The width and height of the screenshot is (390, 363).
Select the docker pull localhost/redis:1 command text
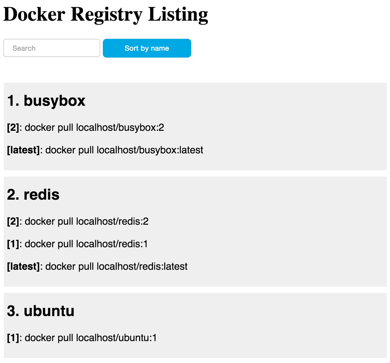(x=86, y=244)
